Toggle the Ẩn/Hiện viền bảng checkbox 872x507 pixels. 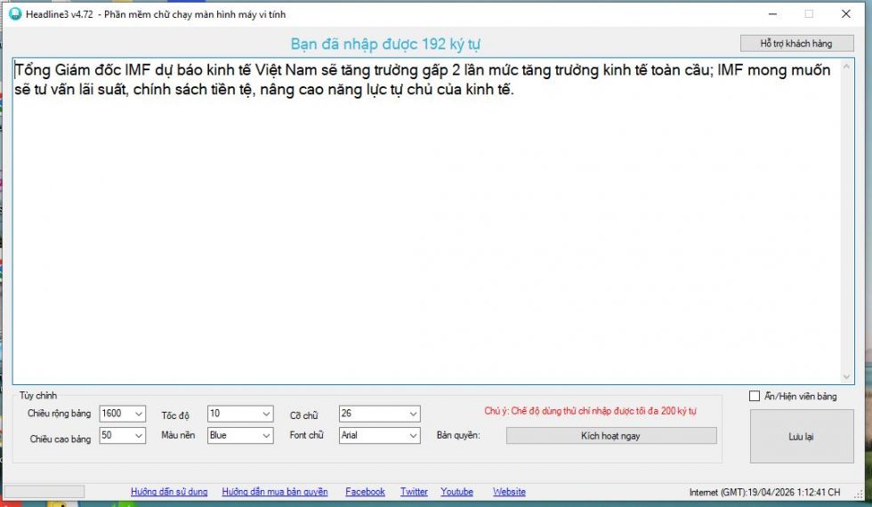(x=755, y=396)
